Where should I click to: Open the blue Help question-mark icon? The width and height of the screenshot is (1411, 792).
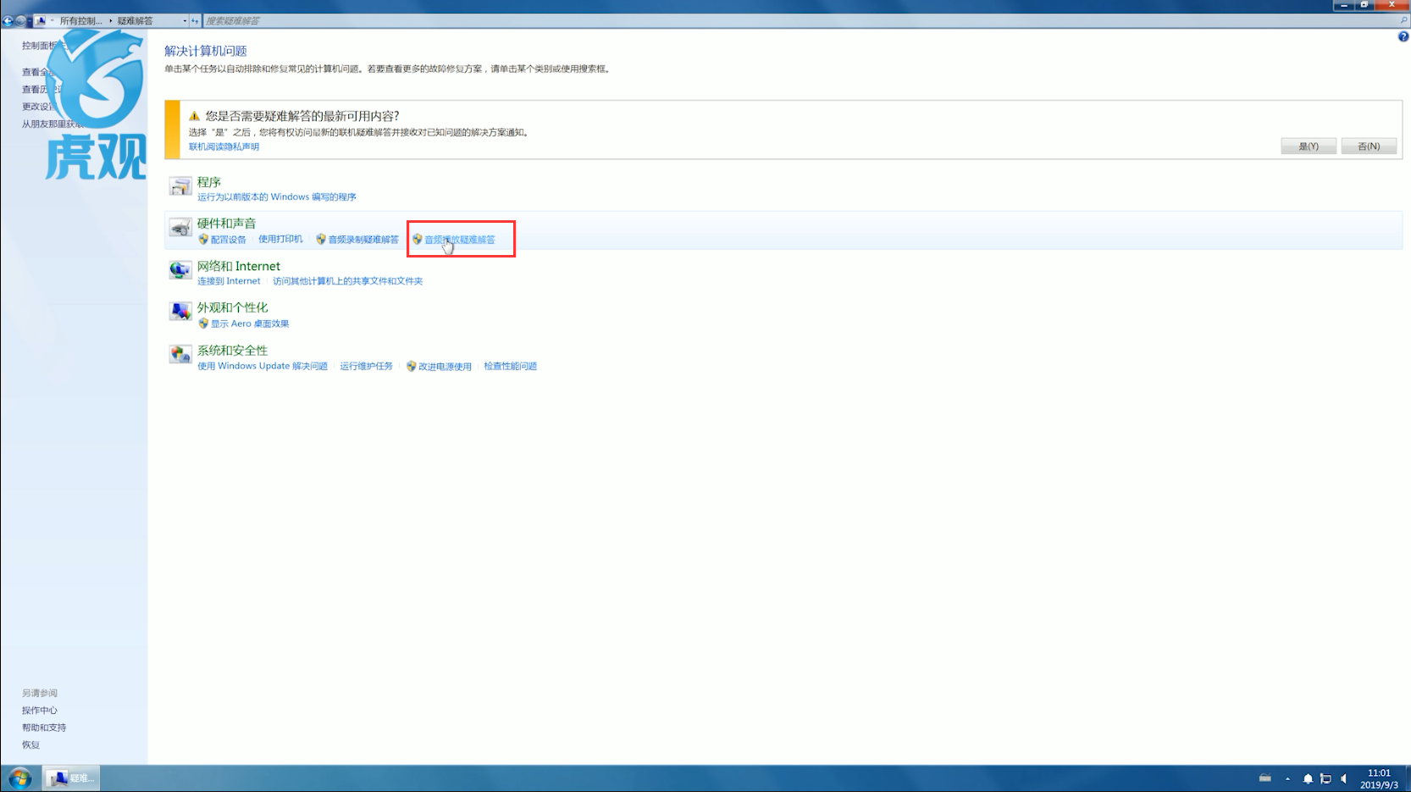click(x=1403, y=36)
